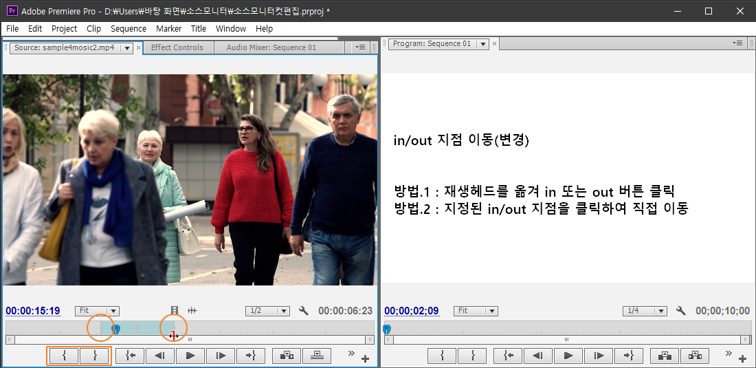Open Source monitor button overflow chevrons
This screenshot has height=368, width=756.
(351, 353)
